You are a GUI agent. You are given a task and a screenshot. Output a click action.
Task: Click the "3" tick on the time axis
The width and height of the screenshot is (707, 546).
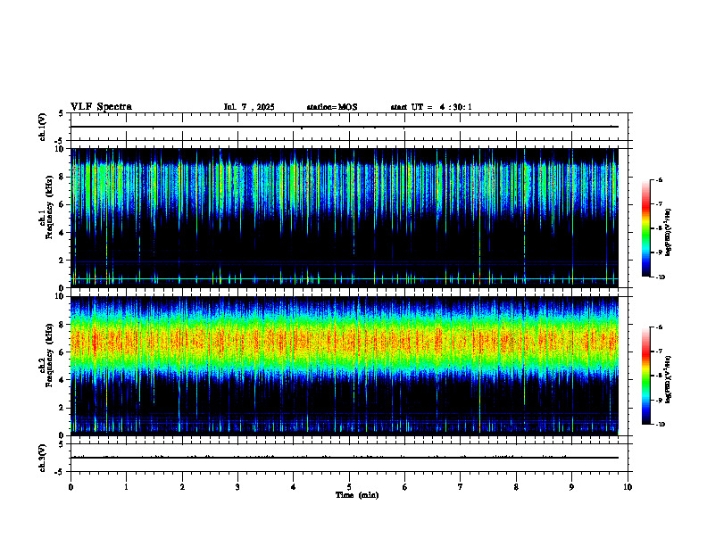(237, 487)
